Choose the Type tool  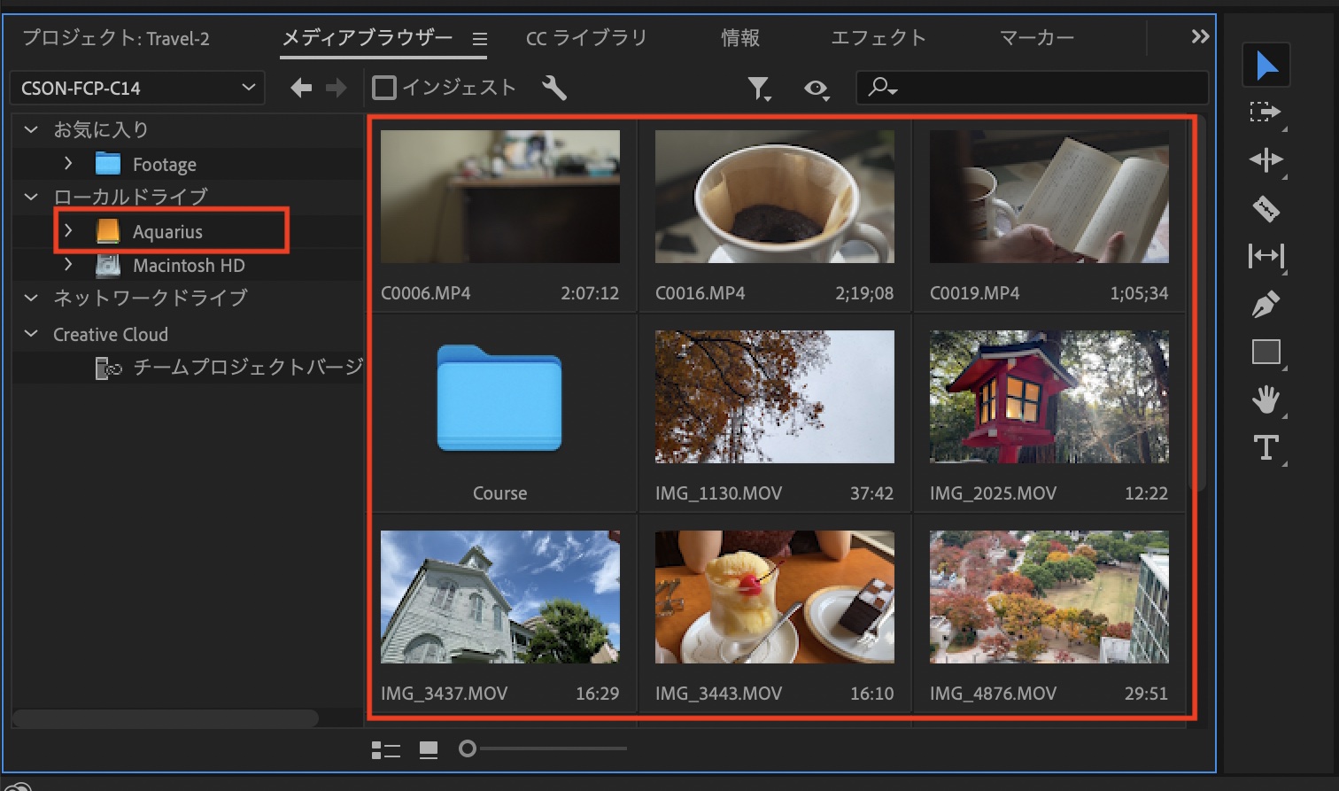coord(1265,448)
